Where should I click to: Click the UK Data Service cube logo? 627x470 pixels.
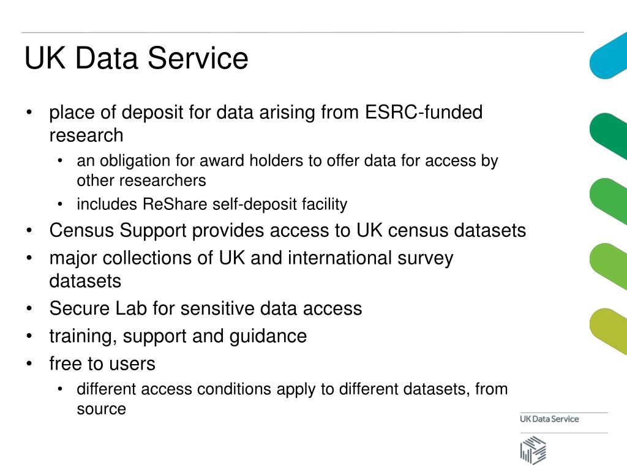[533, 450]
